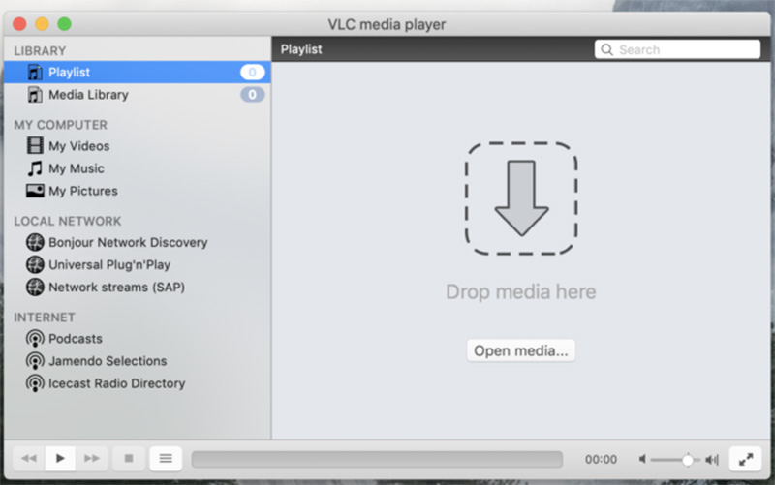Image resolution: width=775 pixels, height=485 pixels.
Task: Click into the Search field
Action: pyautogui.click(x=677, y=49)
